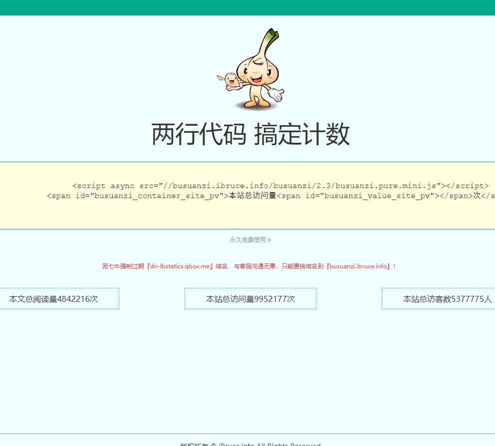Click the arrow after 永久免费使用
Viewport: 495px width, 446px height.
click(x=269, y=239)
